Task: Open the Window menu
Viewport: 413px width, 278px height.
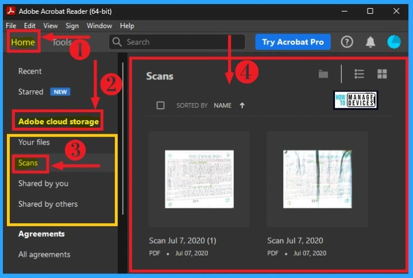Action: click(x=99, y=25)
